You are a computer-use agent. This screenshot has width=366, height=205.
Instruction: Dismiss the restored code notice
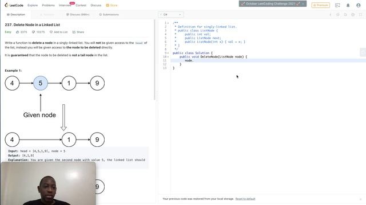tap(360, 199)
